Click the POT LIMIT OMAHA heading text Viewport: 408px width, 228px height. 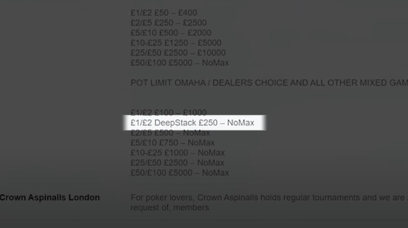click(168, 83)
